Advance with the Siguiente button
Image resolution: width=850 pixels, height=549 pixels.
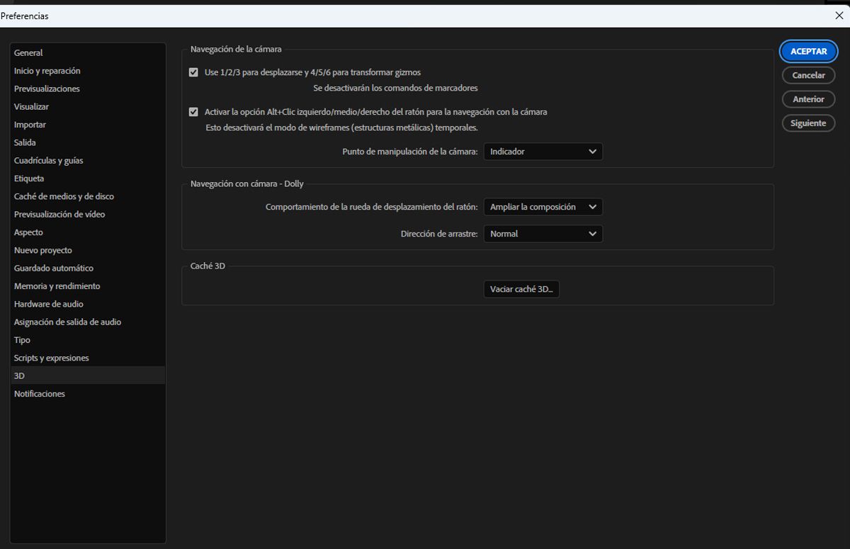tap(808, 123)
